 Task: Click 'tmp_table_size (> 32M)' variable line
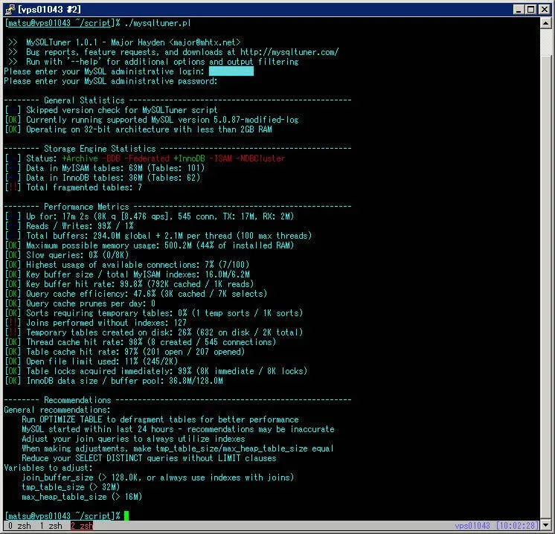click(71, 487)
